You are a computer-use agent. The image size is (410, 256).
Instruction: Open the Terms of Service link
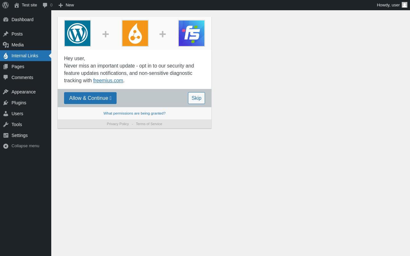point(149,124)
